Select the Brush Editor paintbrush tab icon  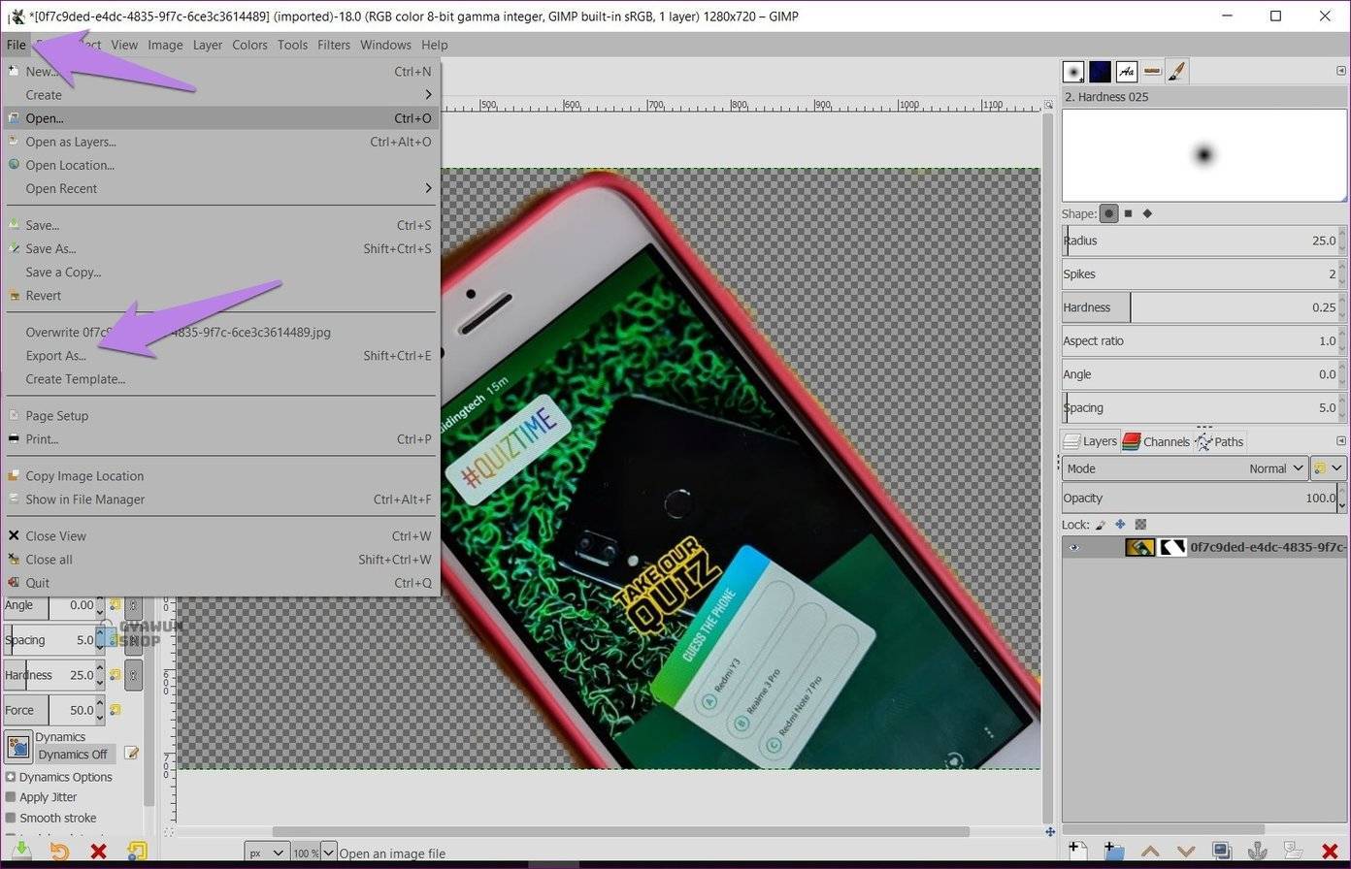(x=1176, y=71)
